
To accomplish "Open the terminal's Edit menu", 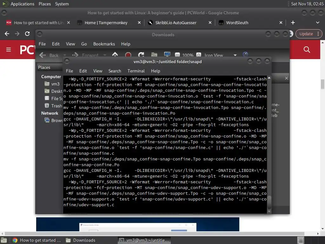I will [83, 71].
